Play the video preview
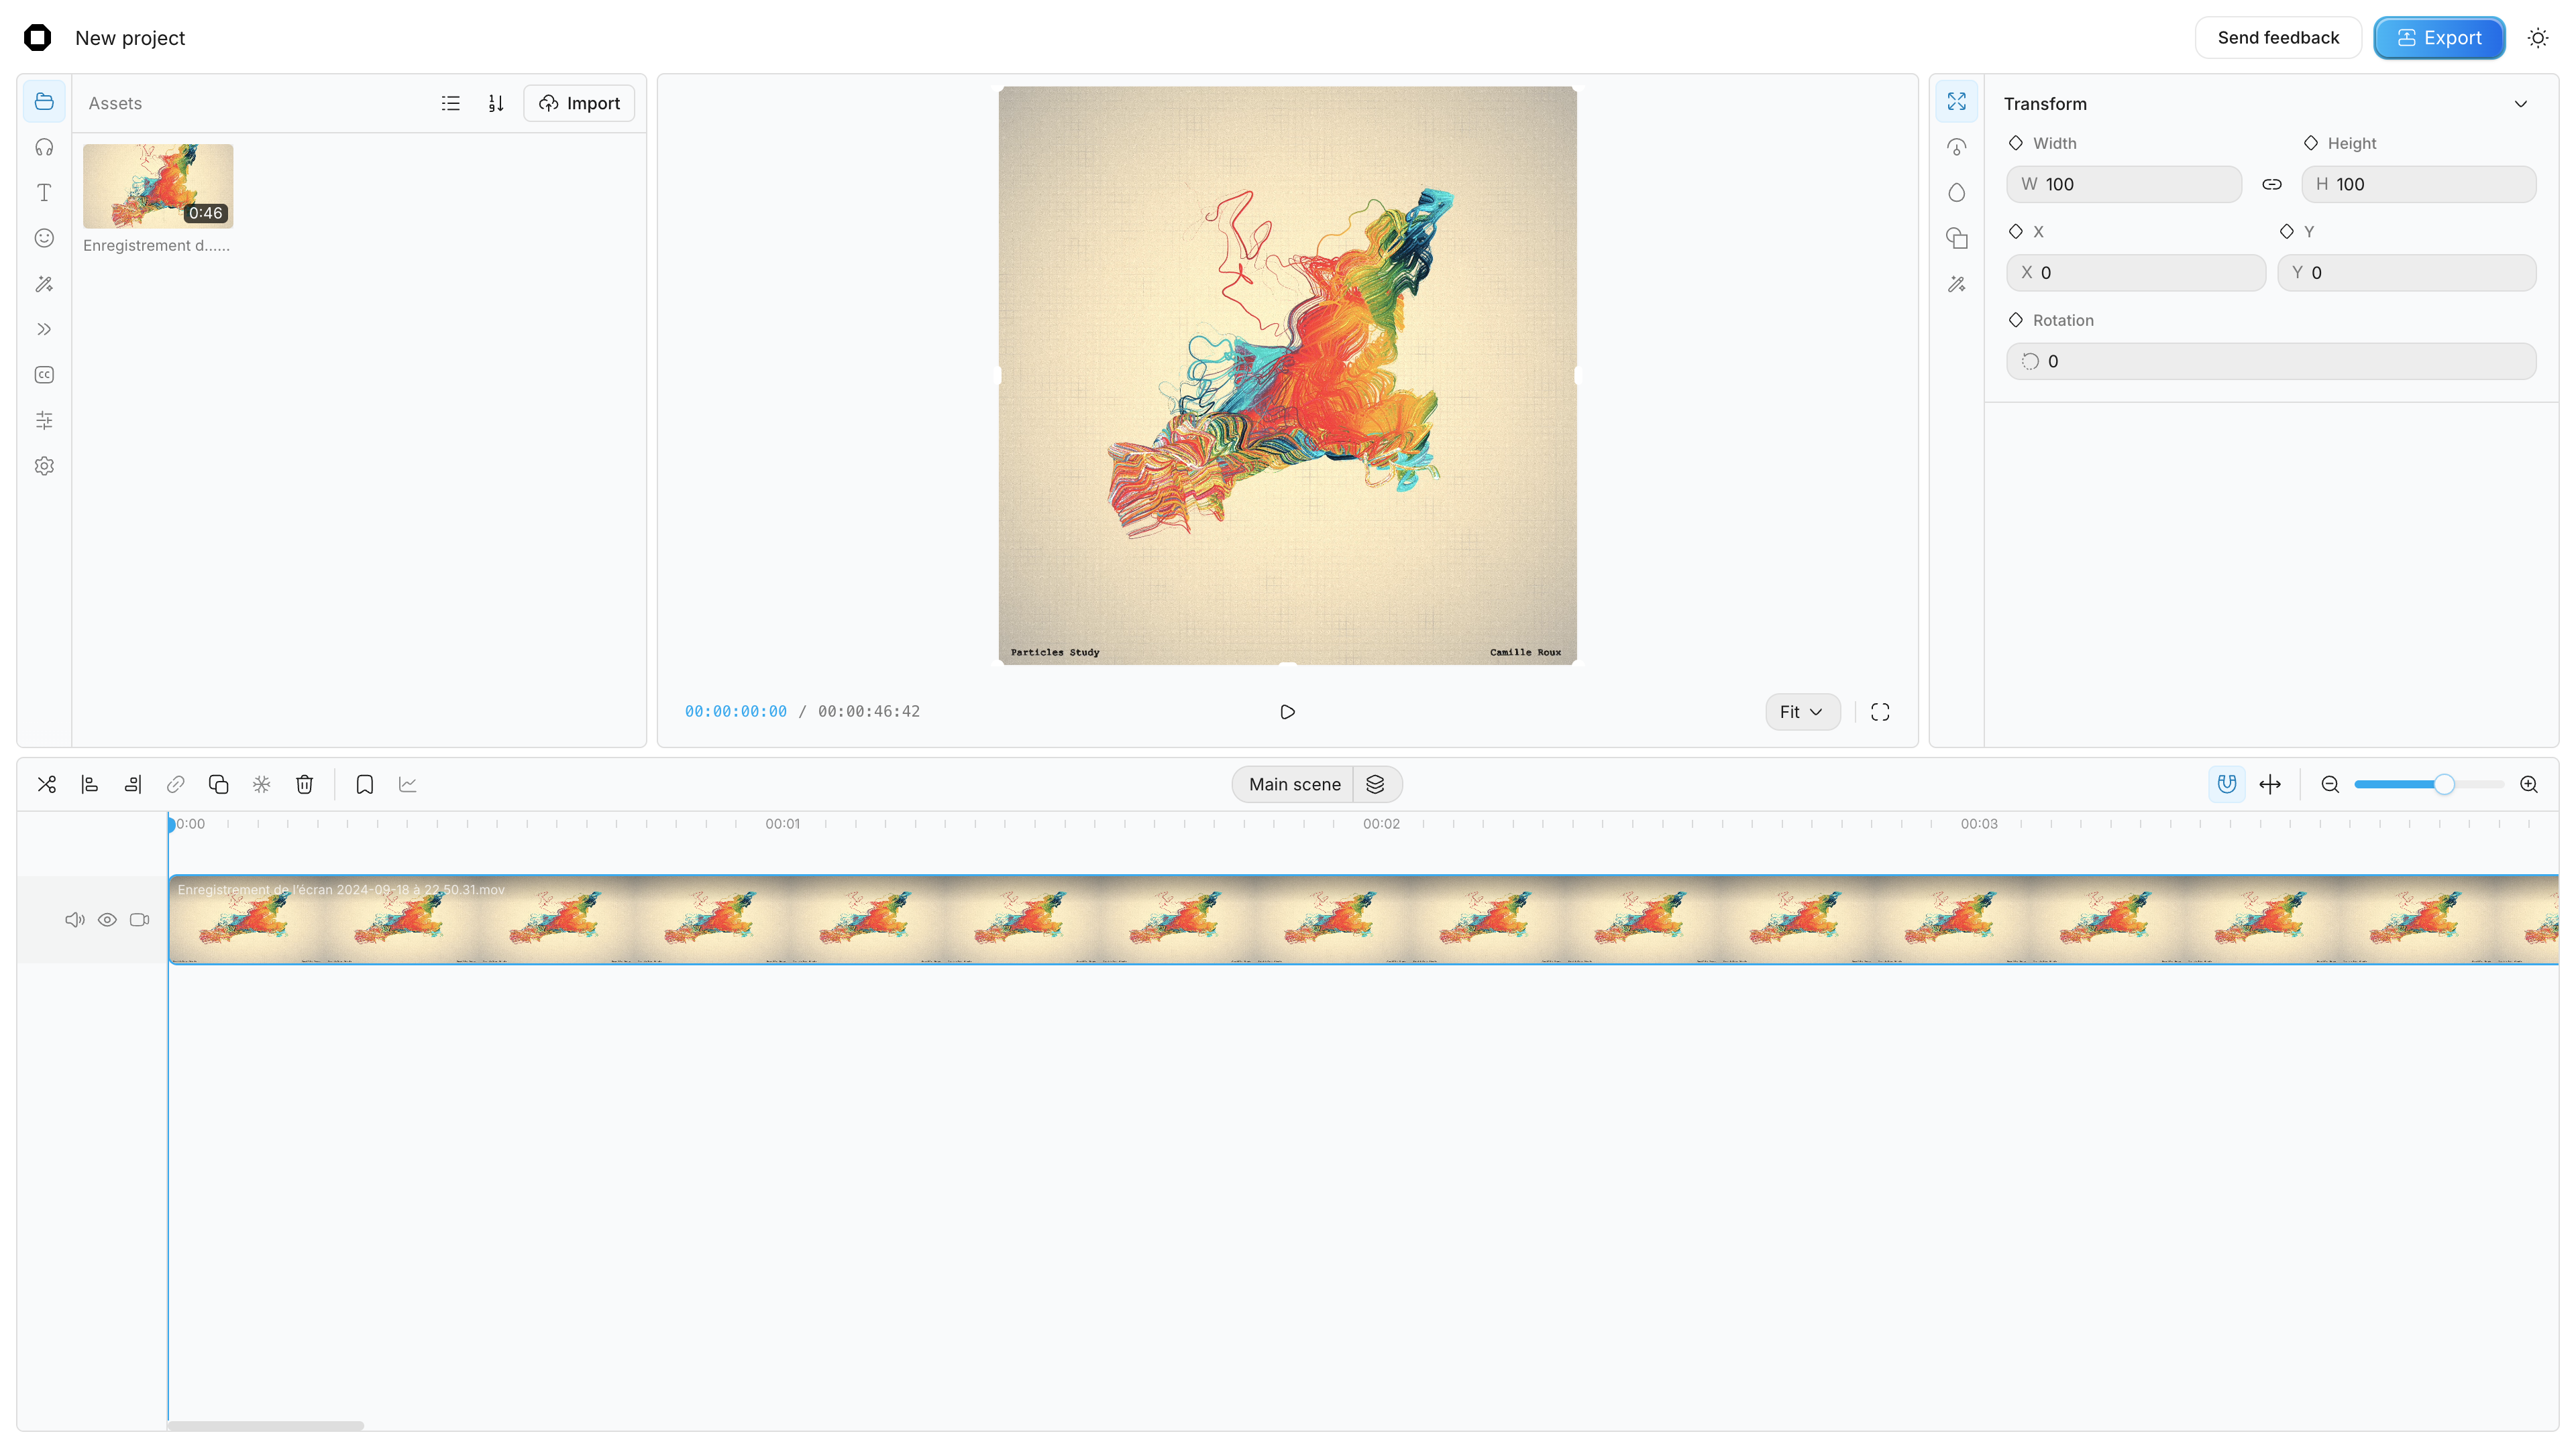This screenshot has width=2576, height=1448. [x=1288, y=711]
